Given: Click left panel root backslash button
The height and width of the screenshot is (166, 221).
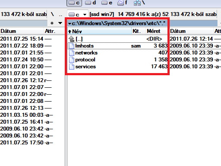Looking at the screenshot, I should click(x=52, y=14).
